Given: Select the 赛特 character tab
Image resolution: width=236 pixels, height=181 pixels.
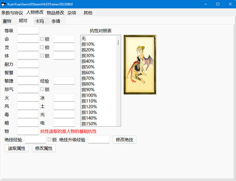Looking at the screenshot, I should pyautogui.click(x=7, y=21).
